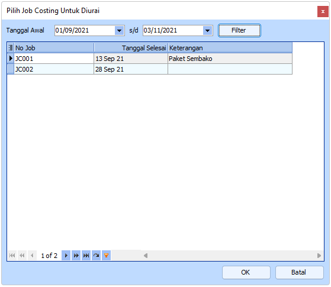331x287 pixels.
Task: Open the grid column chooser icon
Action: [x=11, y=47]
